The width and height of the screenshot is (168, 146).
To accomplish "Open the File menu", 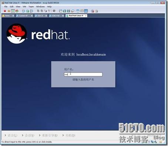I will tap(6, 7).
